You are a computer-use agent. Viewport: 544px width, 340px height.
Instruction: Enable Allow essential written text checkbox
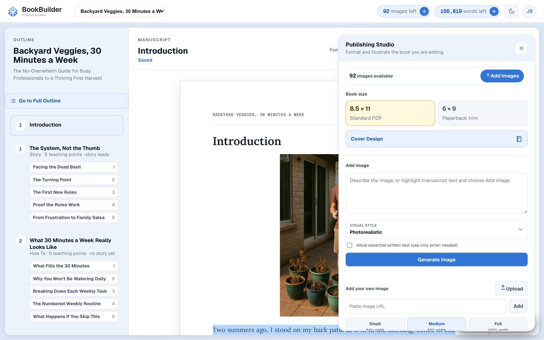[350, 245]
